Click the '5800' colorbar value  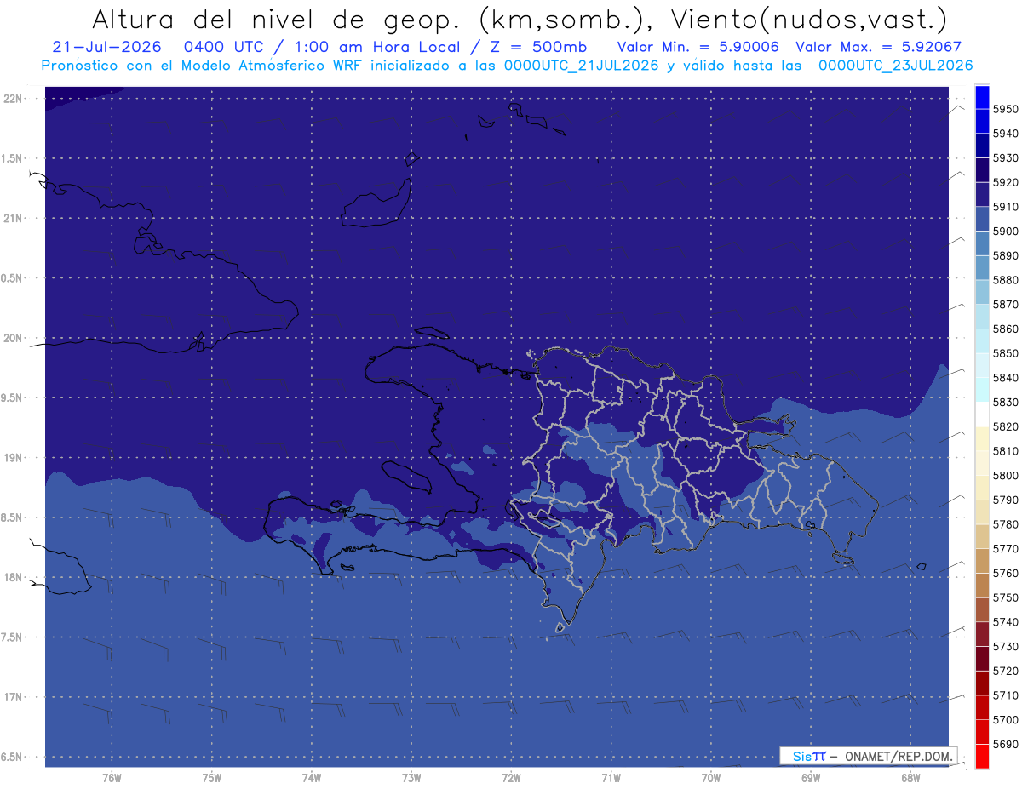click(x=1006, y=475)
